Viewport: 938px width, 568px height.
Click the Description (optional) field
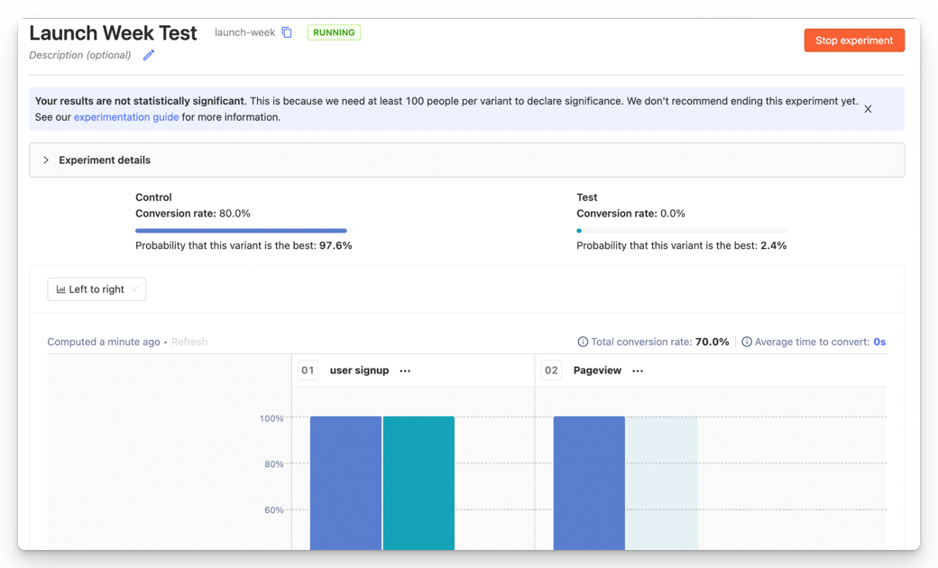79,55
